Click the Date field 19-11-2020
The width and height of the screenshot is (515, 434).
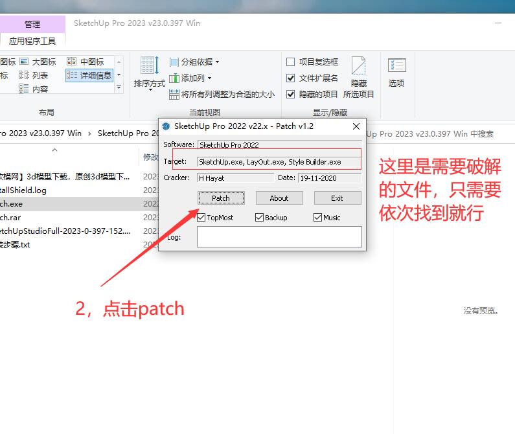pos(330,178)
